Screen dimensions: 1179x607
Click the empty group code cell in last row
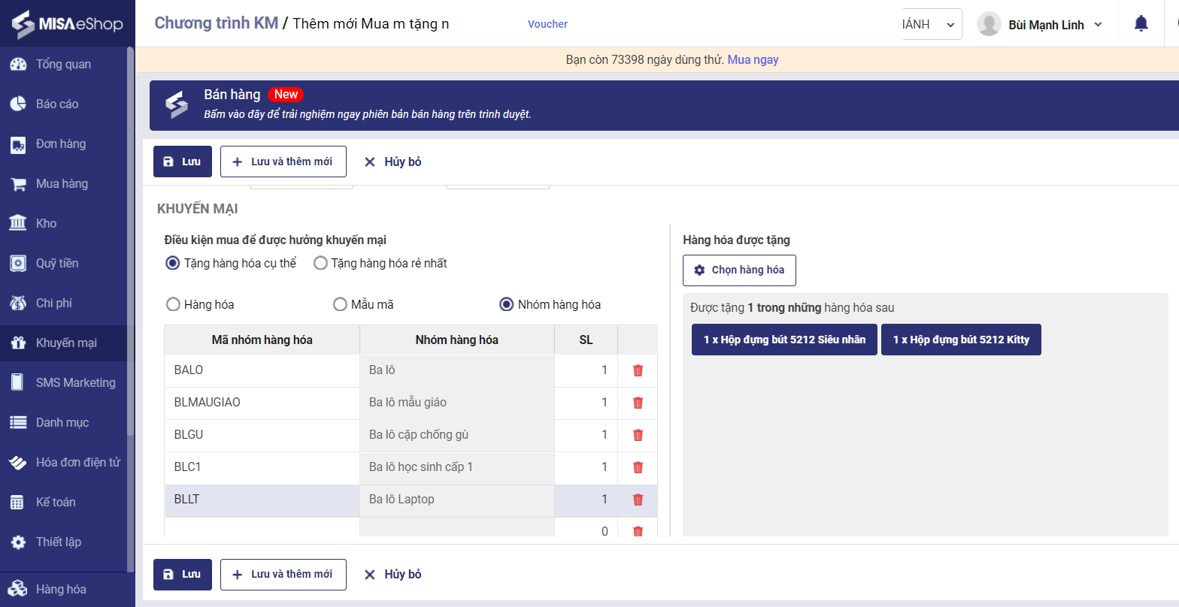coord(262,527)
